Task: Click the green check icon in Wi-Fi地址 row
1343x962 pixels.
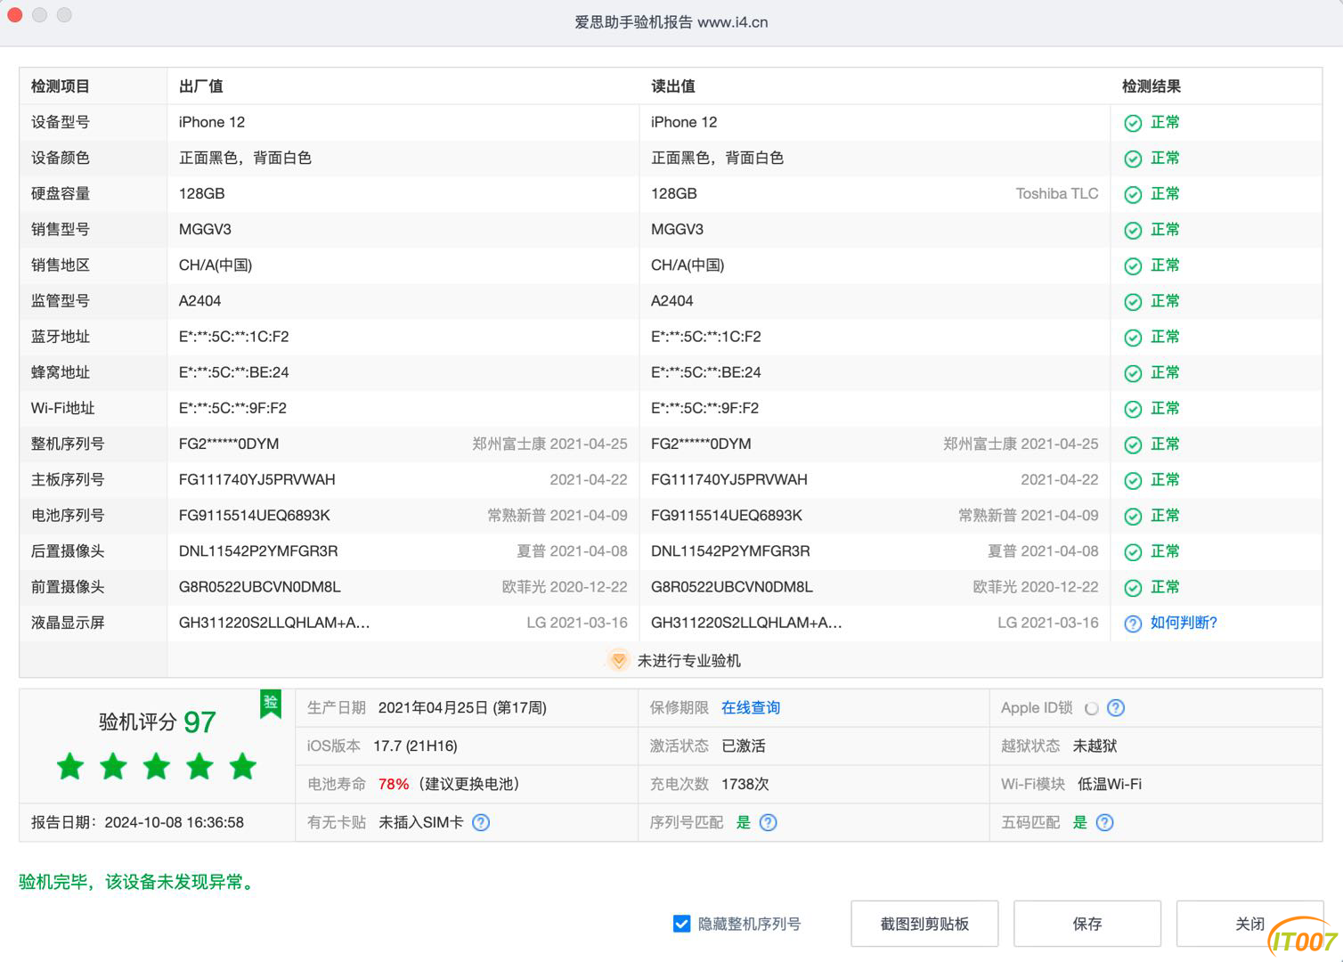Action: [x=1133, y=409]
